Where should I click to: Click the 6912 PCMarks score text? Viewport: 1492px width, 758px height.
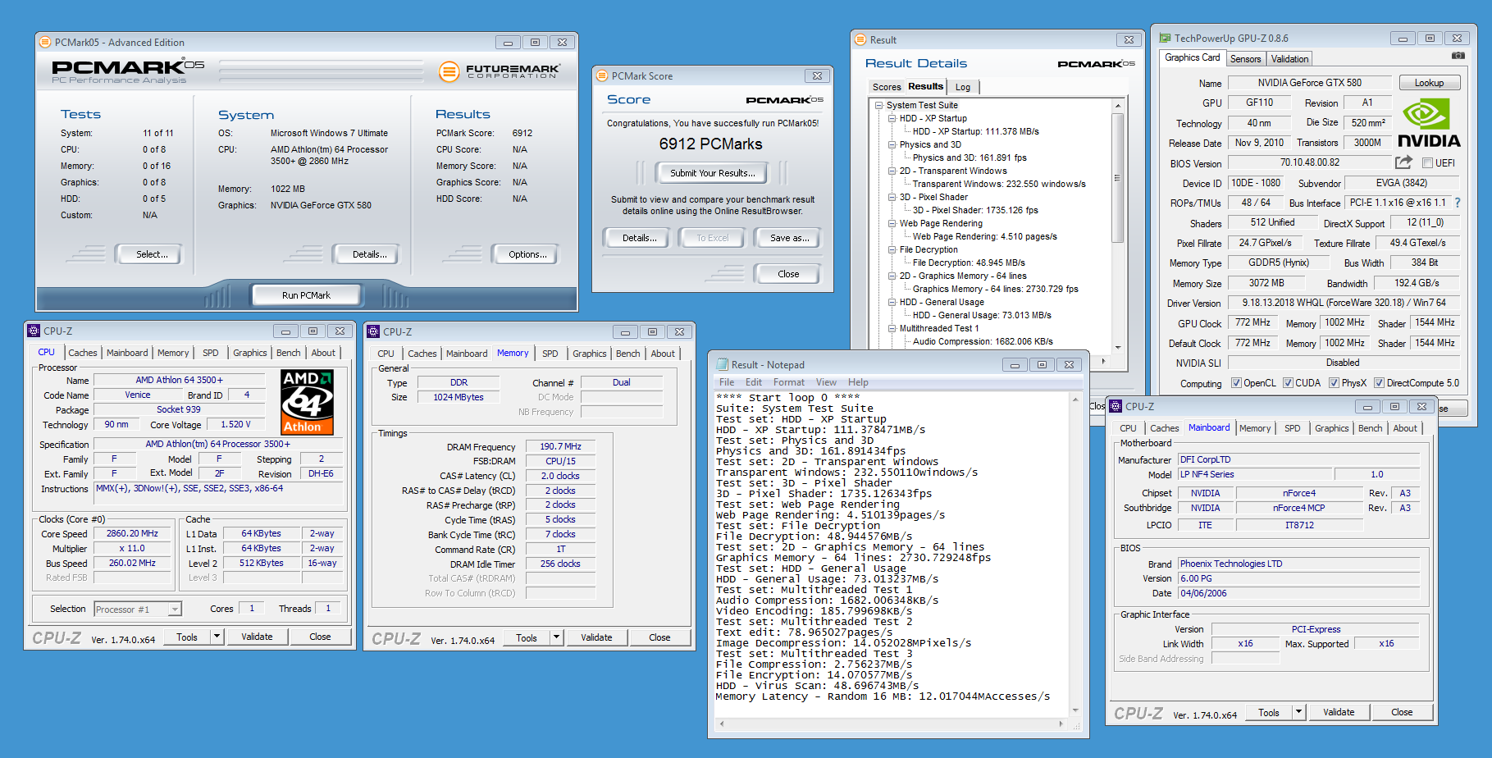tap(710, 144)
